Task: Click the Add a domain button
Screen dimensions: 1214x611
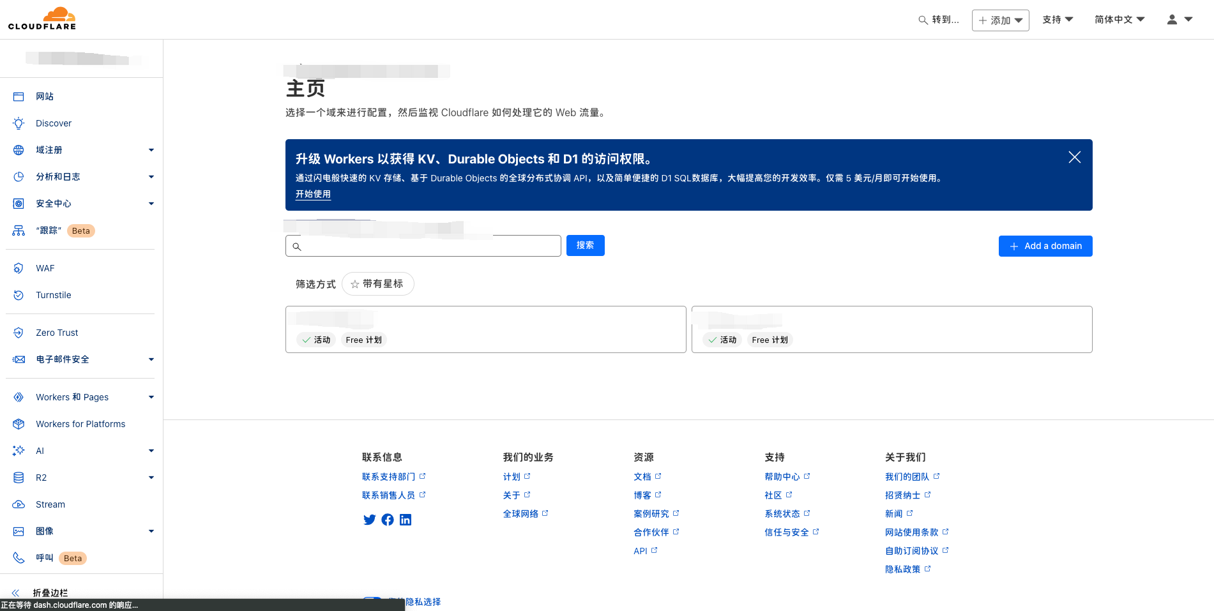Action: point(1045,246)
